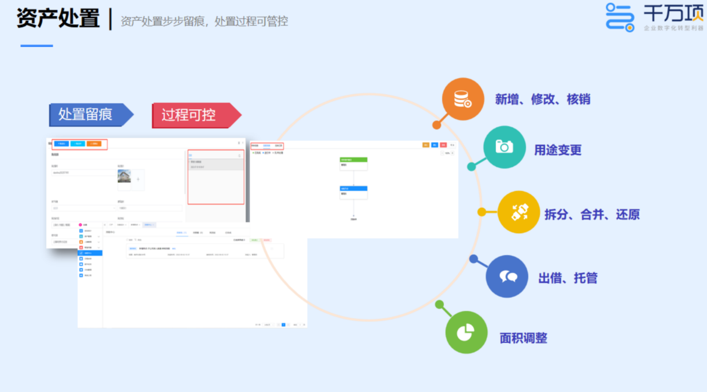The image size is (707, 392).
Task: Click the red button in the flowchart header
Action: (x=443, y=145)
